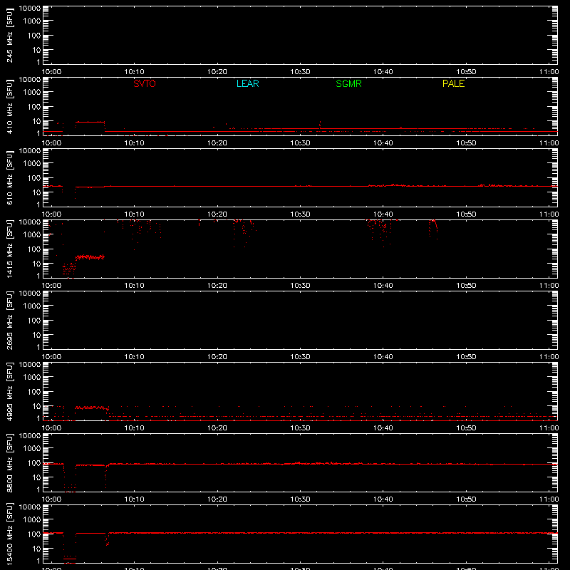Click the 10 tick label on 2695 MHz axis
This screenshot has width=570, height=570.
tap(36, 335)
